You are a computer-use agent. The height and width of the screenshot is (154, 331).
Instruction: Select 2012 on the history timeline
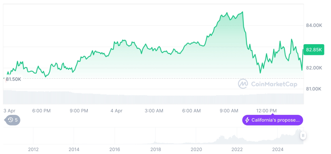tap(33, 149)
